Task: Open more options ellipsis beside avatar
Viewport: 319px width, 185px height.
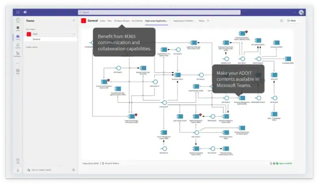Action: coord(294,12)
